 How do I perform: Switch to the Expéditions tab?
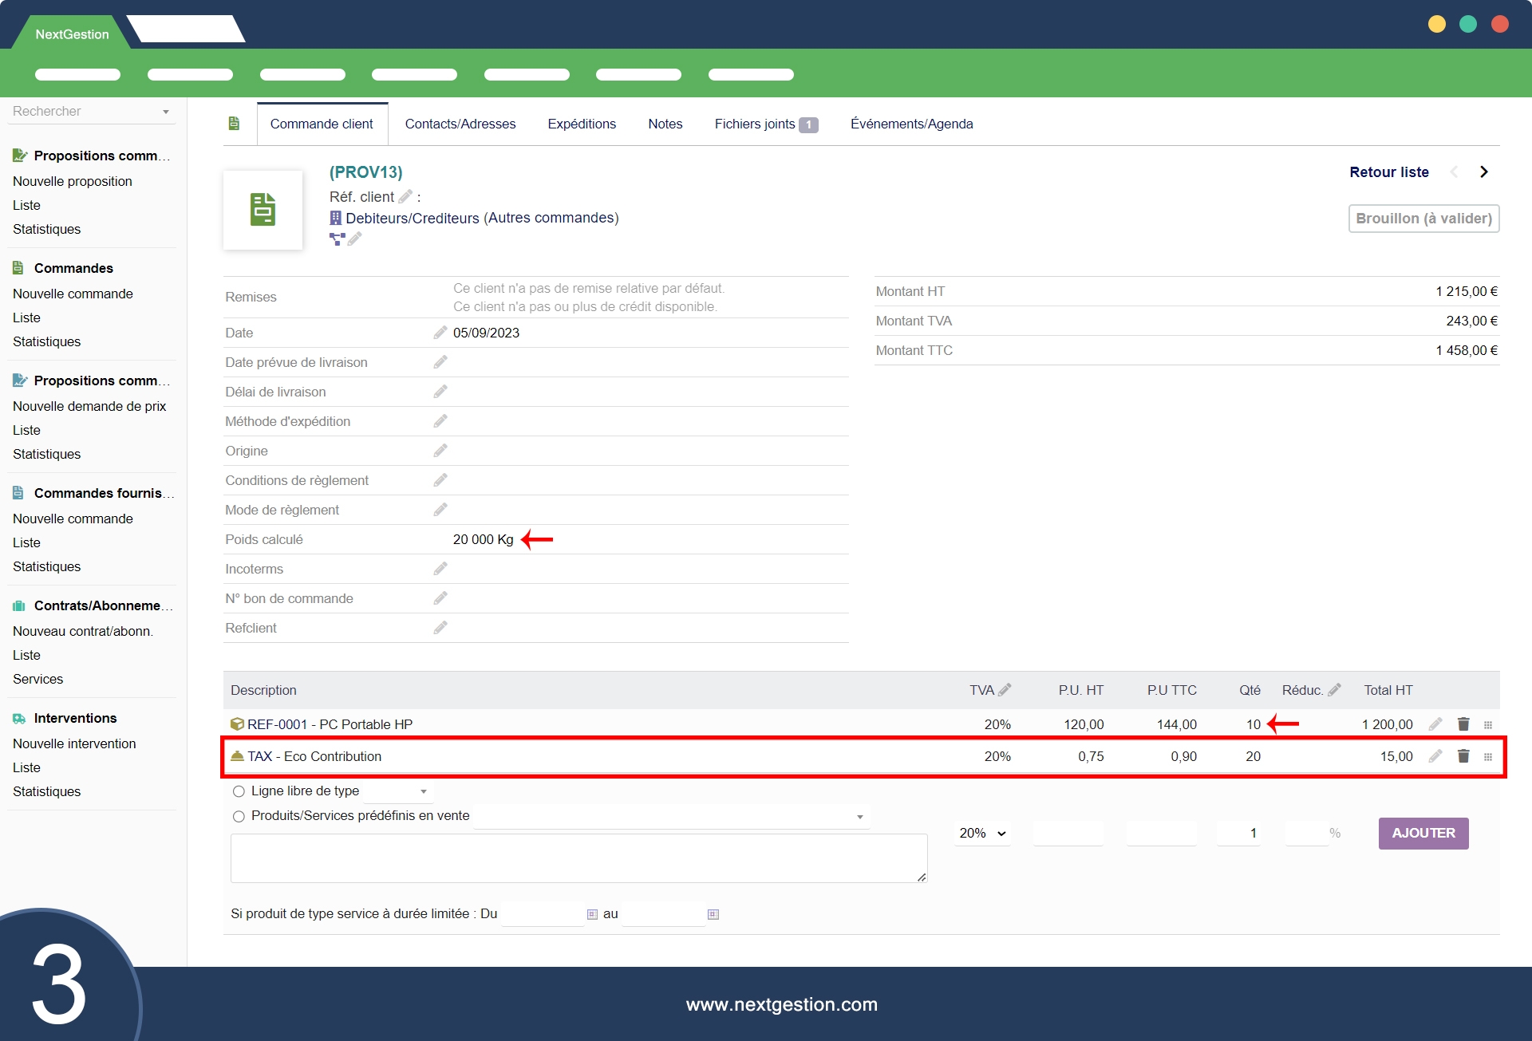click(582, 124)
